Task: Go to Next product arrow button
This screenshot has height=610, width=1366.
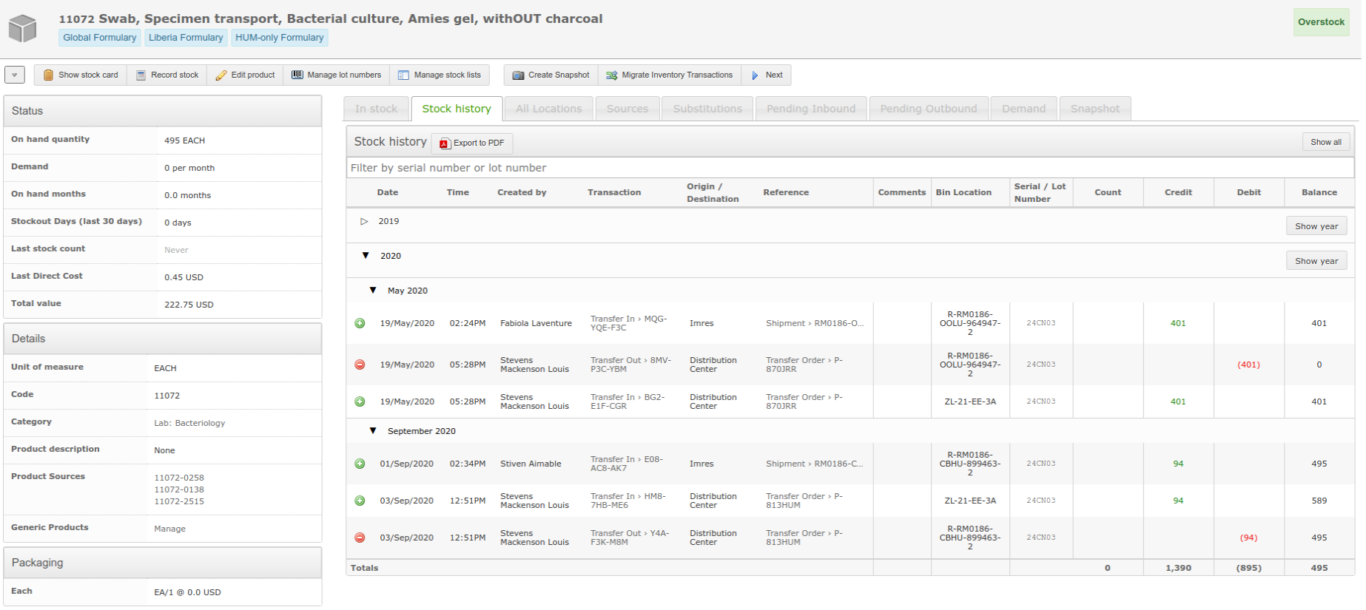Action: click(x=767, y=75)
